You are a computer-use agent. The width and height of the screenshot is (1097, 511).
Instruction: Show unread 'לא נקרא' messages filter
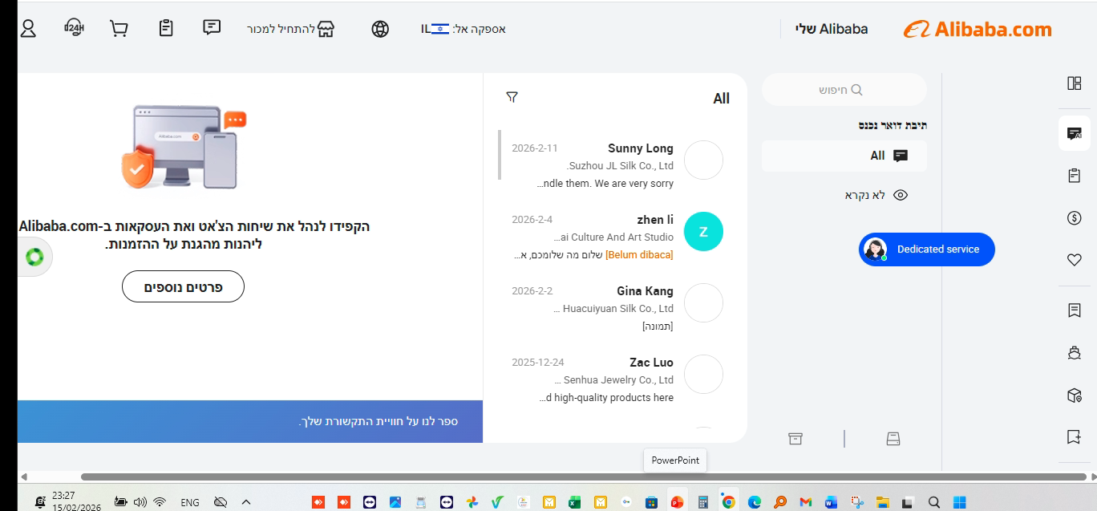[x=876, y=195]
